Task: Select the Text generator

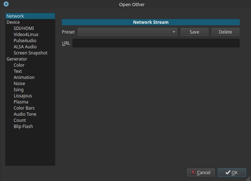Action: [18, 71]
